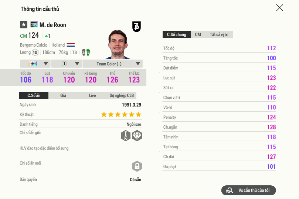Open the Sự nghiệp CLB tab
The height and width of the screenshot is (199, 299).
[x=122, y=95]
